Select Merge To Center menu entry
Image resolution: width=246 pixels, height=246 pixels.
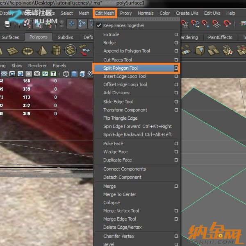pos(120,194)
